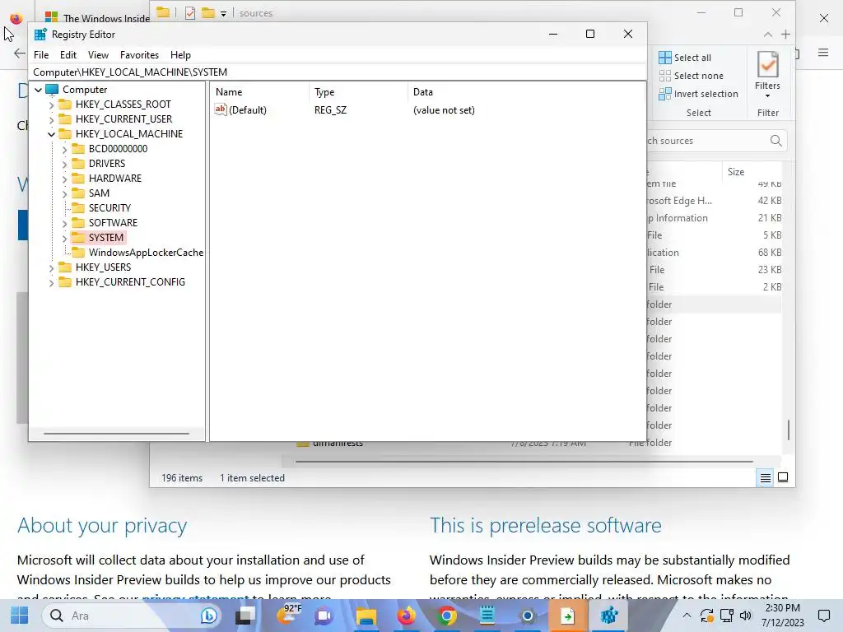
Task: Expand HKEY_CURRENT_USER tree node
Action: coord(52,119)
